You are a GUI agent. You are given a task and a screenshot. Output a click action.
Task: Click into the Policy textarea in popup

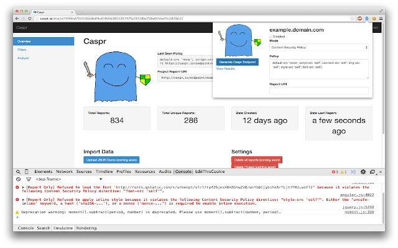tap(319, 69)
